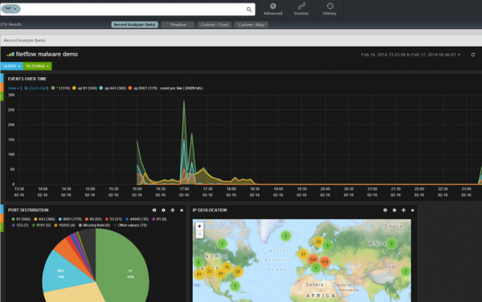Toggle the orange ap:9001 (179) series legend

[x=143, y=88]
